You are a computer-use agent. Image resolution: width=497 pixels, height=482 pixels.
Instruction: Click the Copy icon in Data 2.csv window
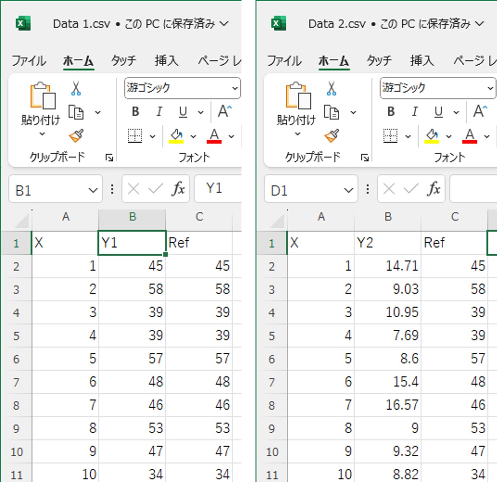pyautogui.click(x=331, y=113)
